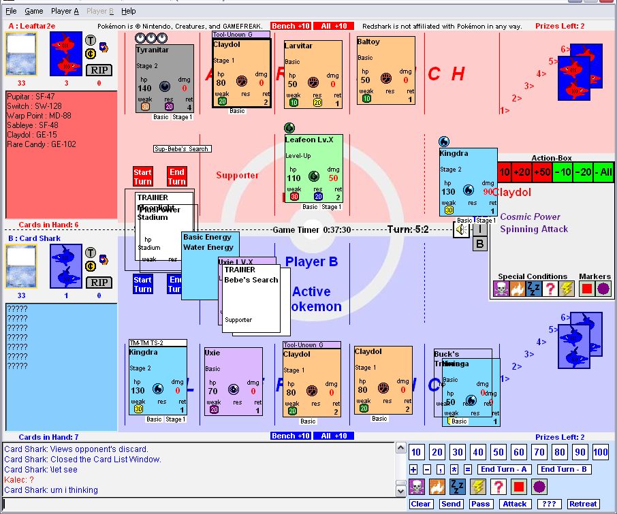Viewport: 617px width, 514px height.
Task: Open the File menu
Action: pos(11,11)
